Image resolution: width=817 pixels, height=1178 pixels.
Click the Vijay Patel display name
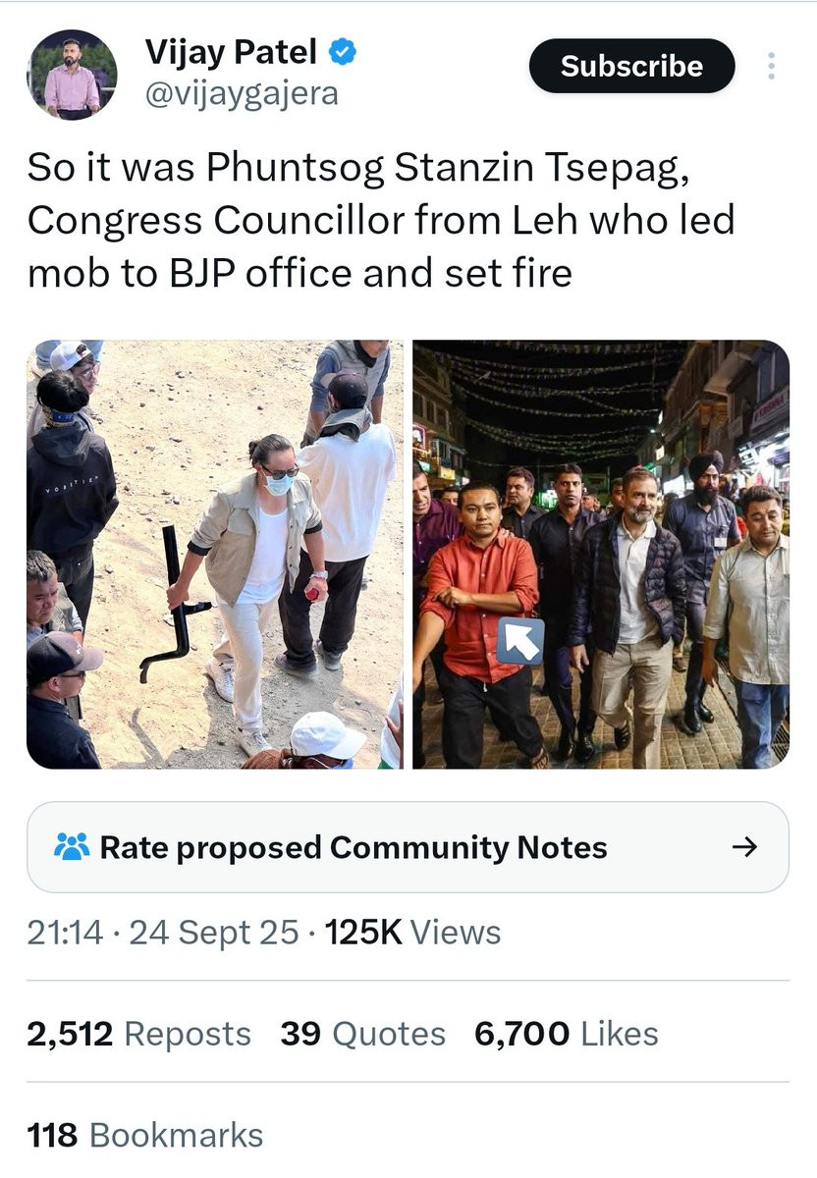(232, 52)
